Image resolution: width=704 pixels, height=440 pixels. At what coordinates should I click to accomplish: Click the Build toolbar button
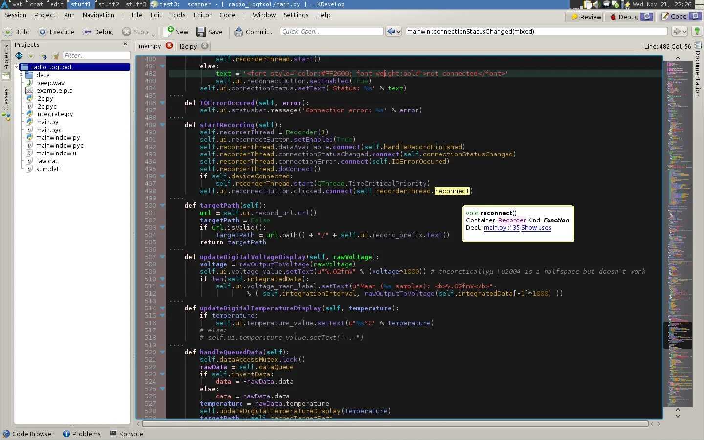coord(17,32)
